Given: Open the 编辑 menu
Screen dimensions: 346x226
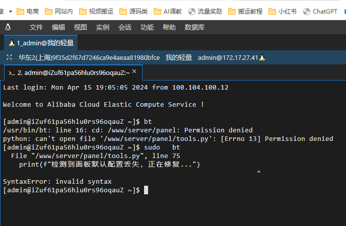Looking at the screenshot, I should pos(58,27).
